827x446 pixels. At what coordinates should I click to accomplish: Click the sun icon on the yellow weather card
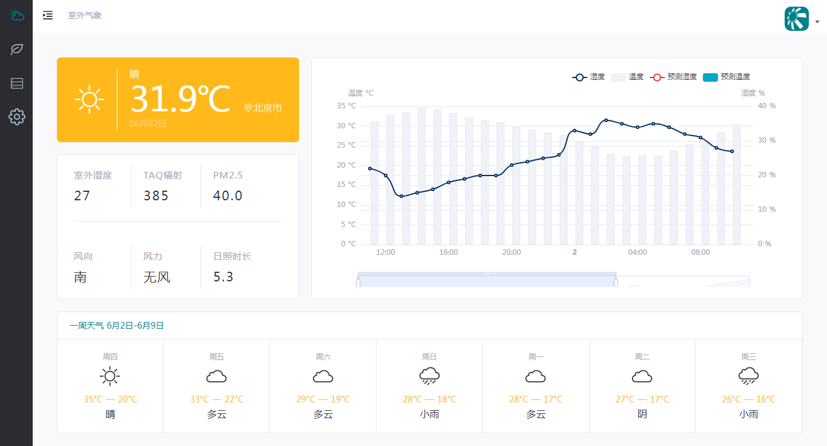click(90, 99)
